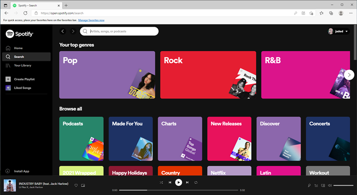357x195 pixels.
Task: Skip to the previous track
Action: click(170, 182)
